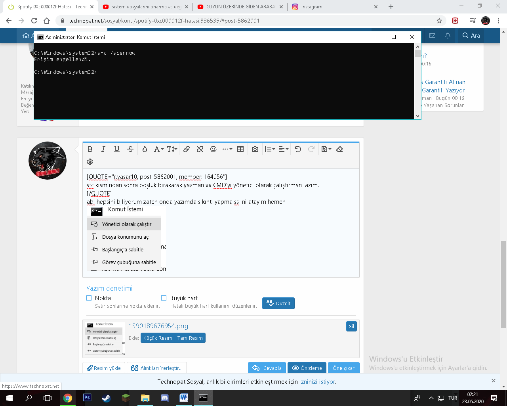This screenshot has height=406, width=507.
Task: Click the Öne çıkar button
Action: [344, 368]
